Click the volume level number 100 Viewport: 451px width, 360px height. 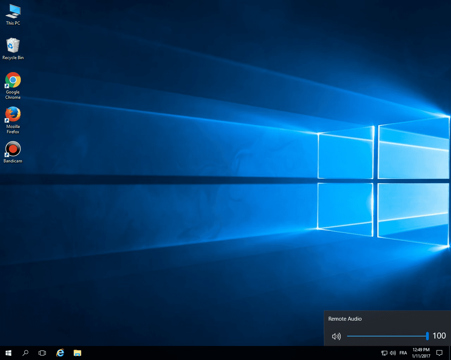pos(439,336)
